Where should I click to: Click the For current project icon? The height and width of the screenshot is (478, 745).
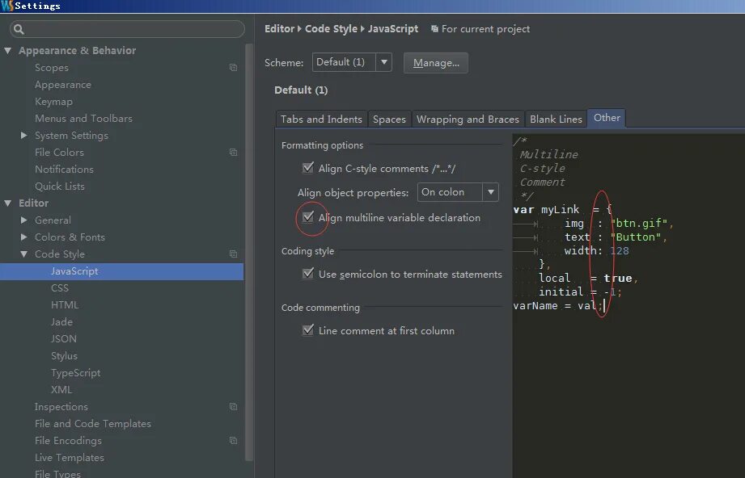[x=434, y=29]
